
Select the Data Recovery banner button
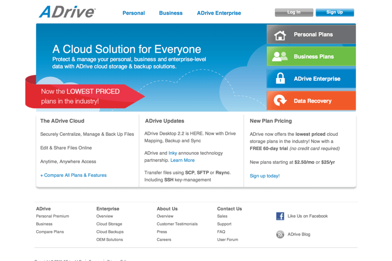click(311, 101)
